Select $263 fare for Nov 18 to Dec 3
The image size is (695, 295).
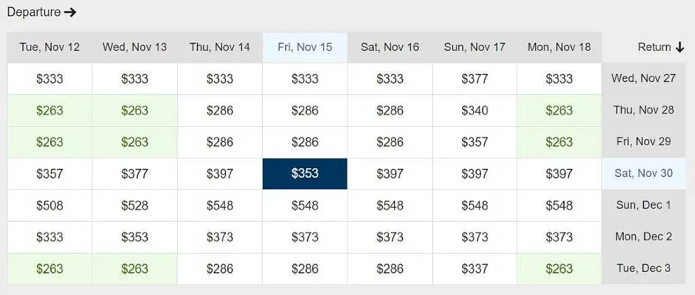tap(559, 269)
